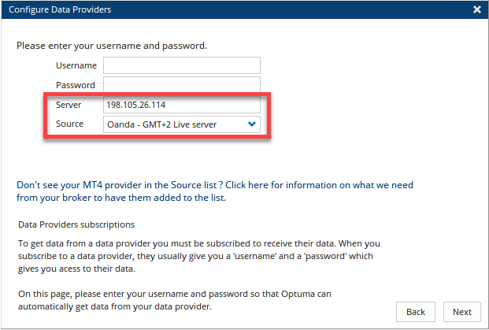
Task: Click the Password label
Action: (x=75, y=85)
